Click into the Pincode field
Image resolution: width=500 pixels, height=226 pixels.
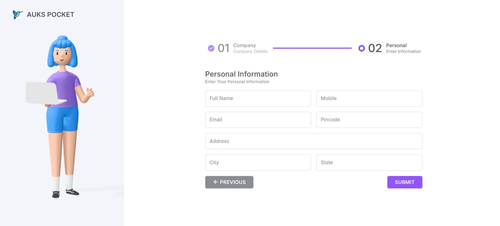pos(369,120)
